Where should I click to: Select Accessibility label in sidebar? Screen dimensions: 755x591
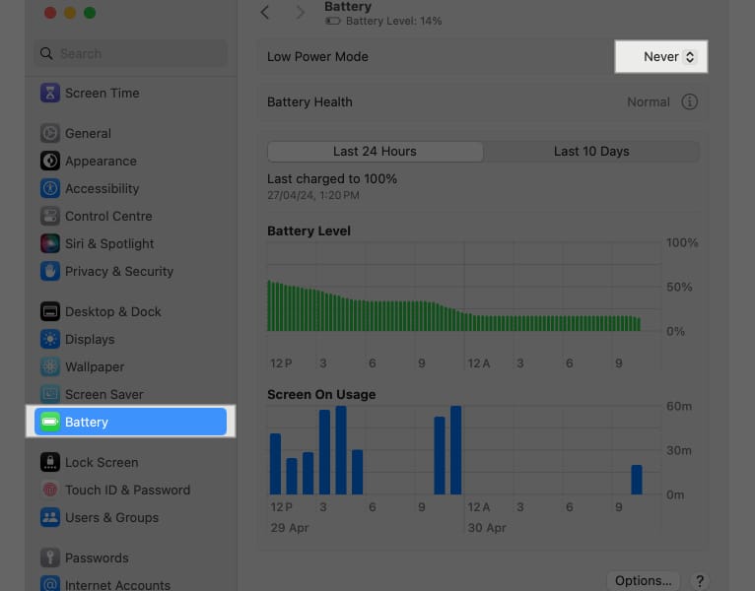[x=103, y=188]
